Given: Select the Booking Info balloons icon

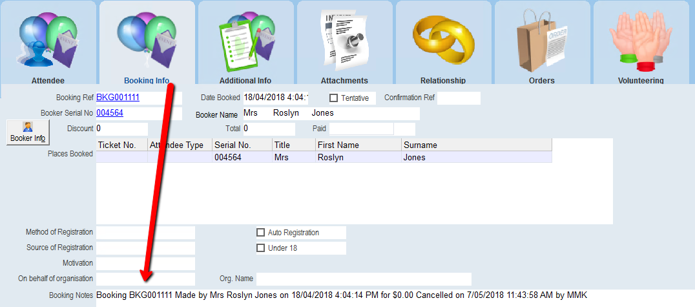Looking at the screenshot, I should pyautogui.click(x=147, y=39).
